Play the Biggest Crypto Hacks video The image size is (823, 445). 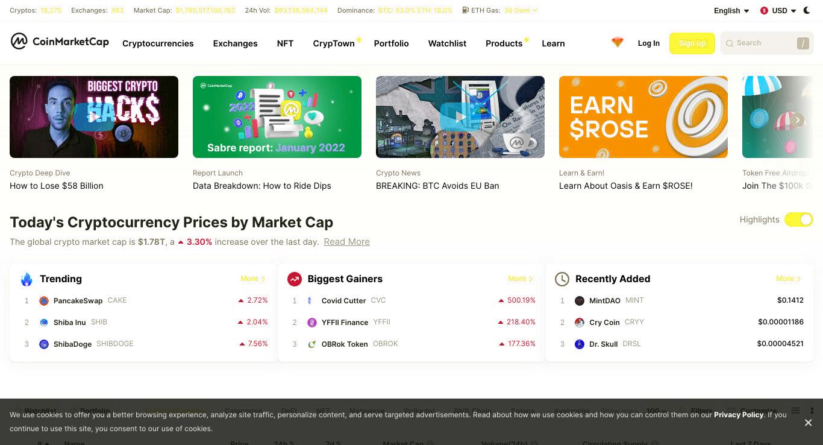94,117
